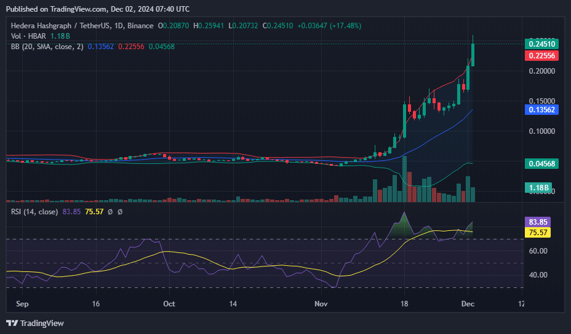Click the volume value 1.18 B in legend
This screenshot has height=334, width=571.
60,36
